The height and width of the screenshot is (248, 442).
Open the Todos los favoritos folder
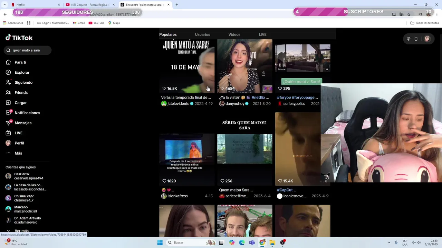point(424,23)
